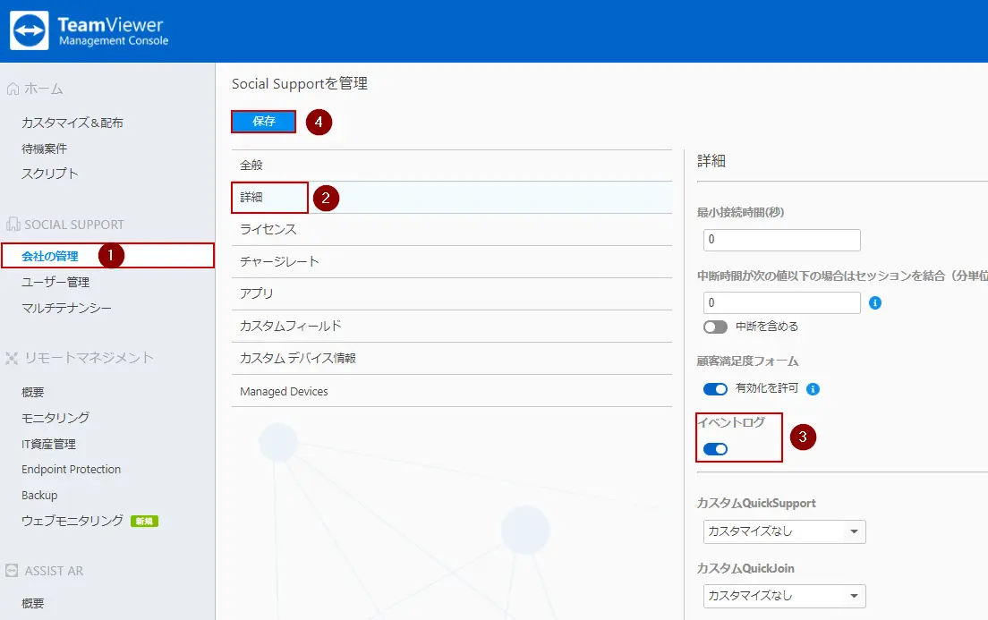Open マルチテナンシー in sidebar
Image resolution: width=988 pixels, height=620 pixels.
pos(66,308)
